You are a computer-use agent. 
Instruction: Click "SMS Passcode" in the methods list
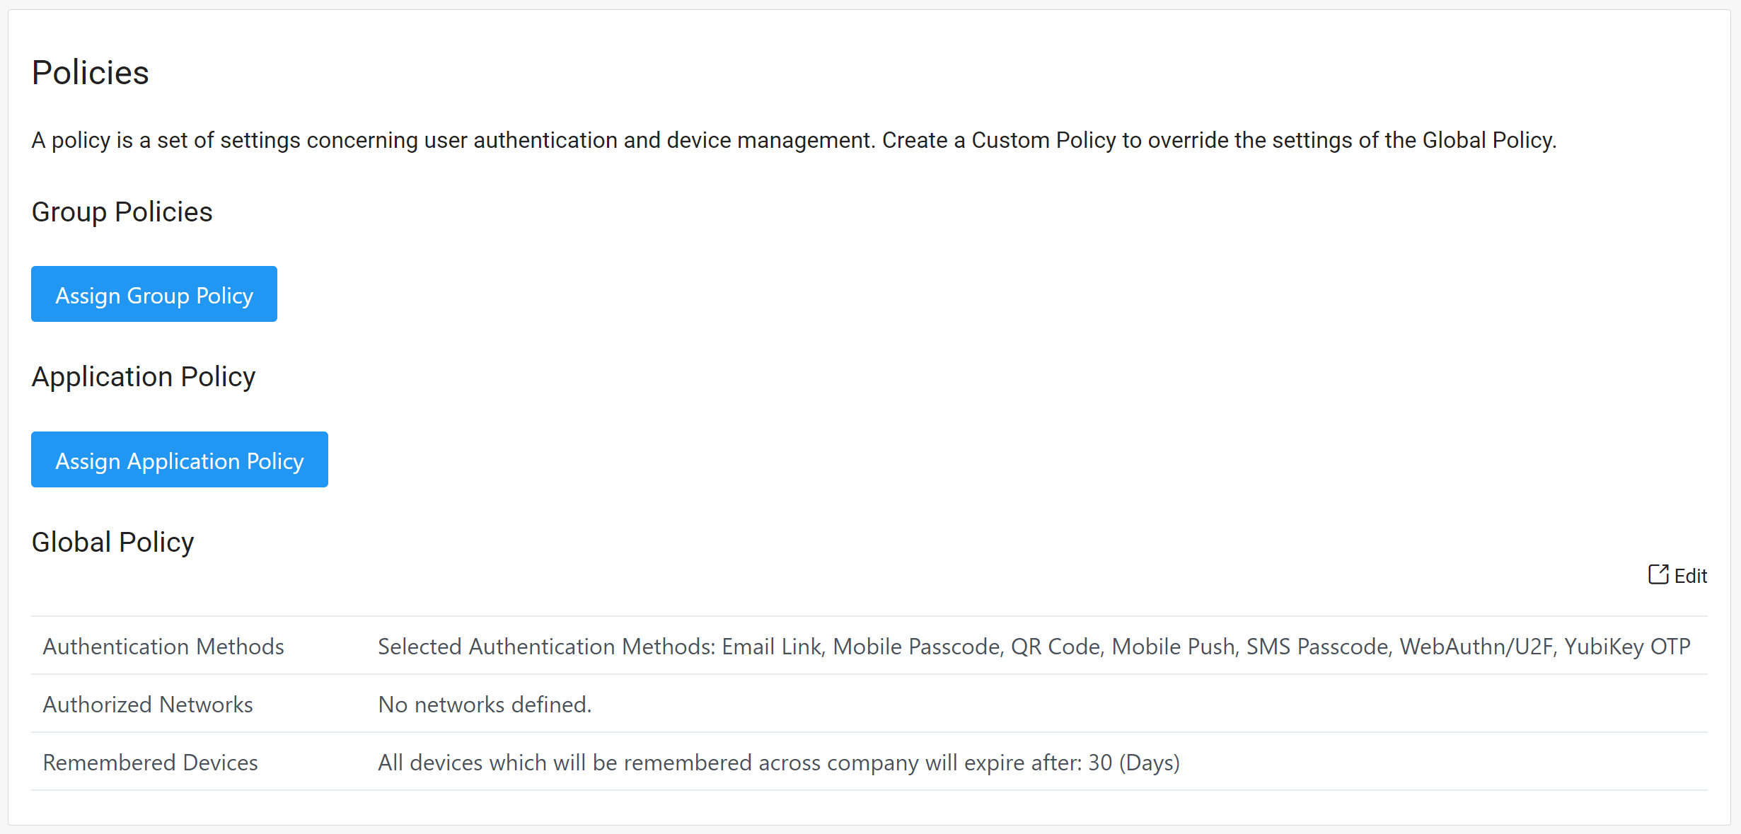[1317, 647]
